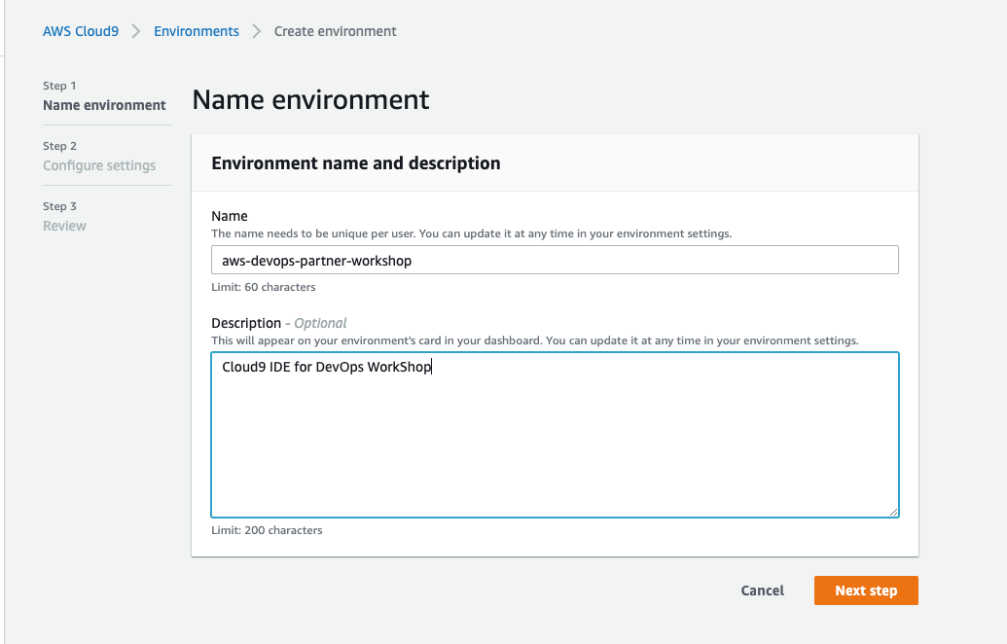Click the 'Limit: 200 characters' hint text
The width and height of the screenshot is (1007, 644).
[267, 530]
